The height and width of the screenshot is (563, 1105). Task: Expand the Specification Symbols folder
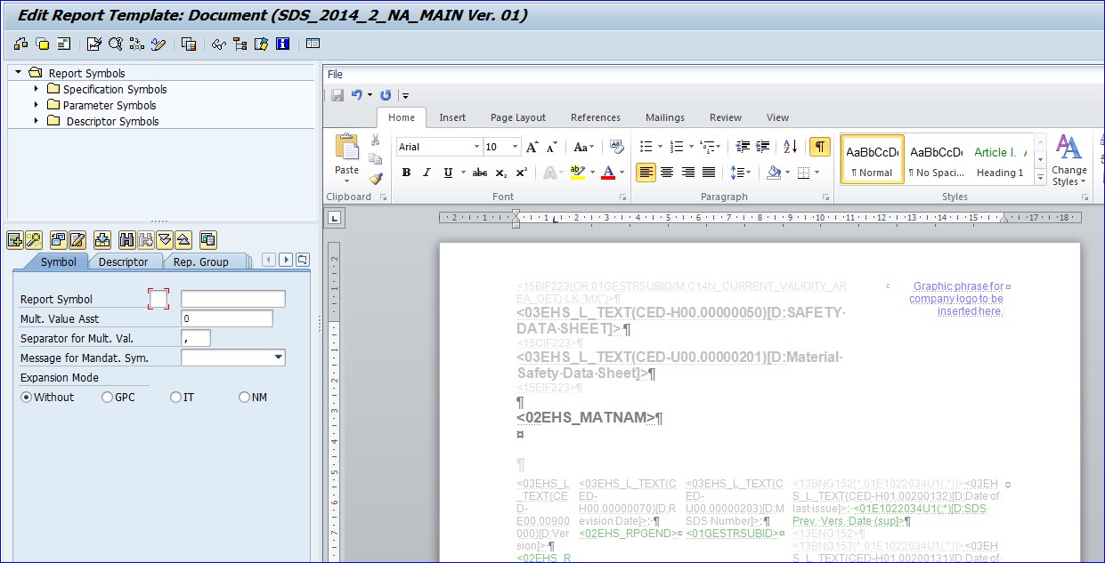coord(37,89)
